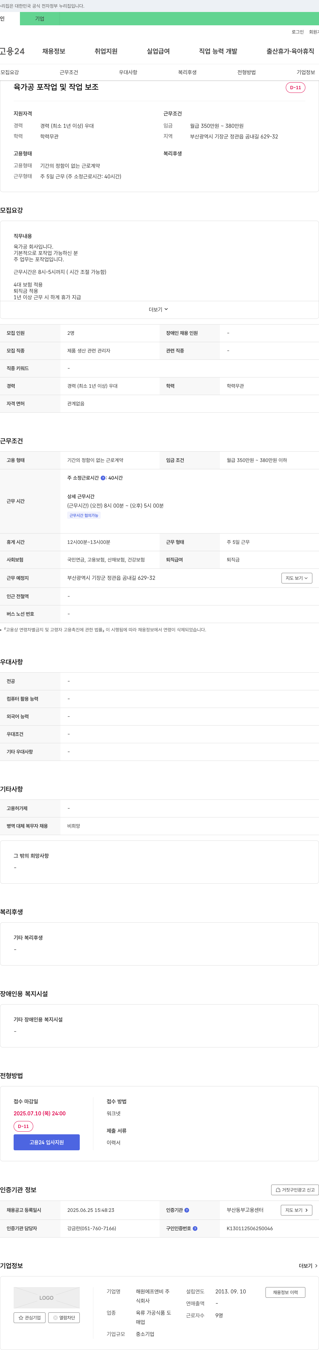Click the deadline 2025.07.10 (목) 24:00 text
This screenshot has height=1350, width=319.
click(x=40, y=1113)
